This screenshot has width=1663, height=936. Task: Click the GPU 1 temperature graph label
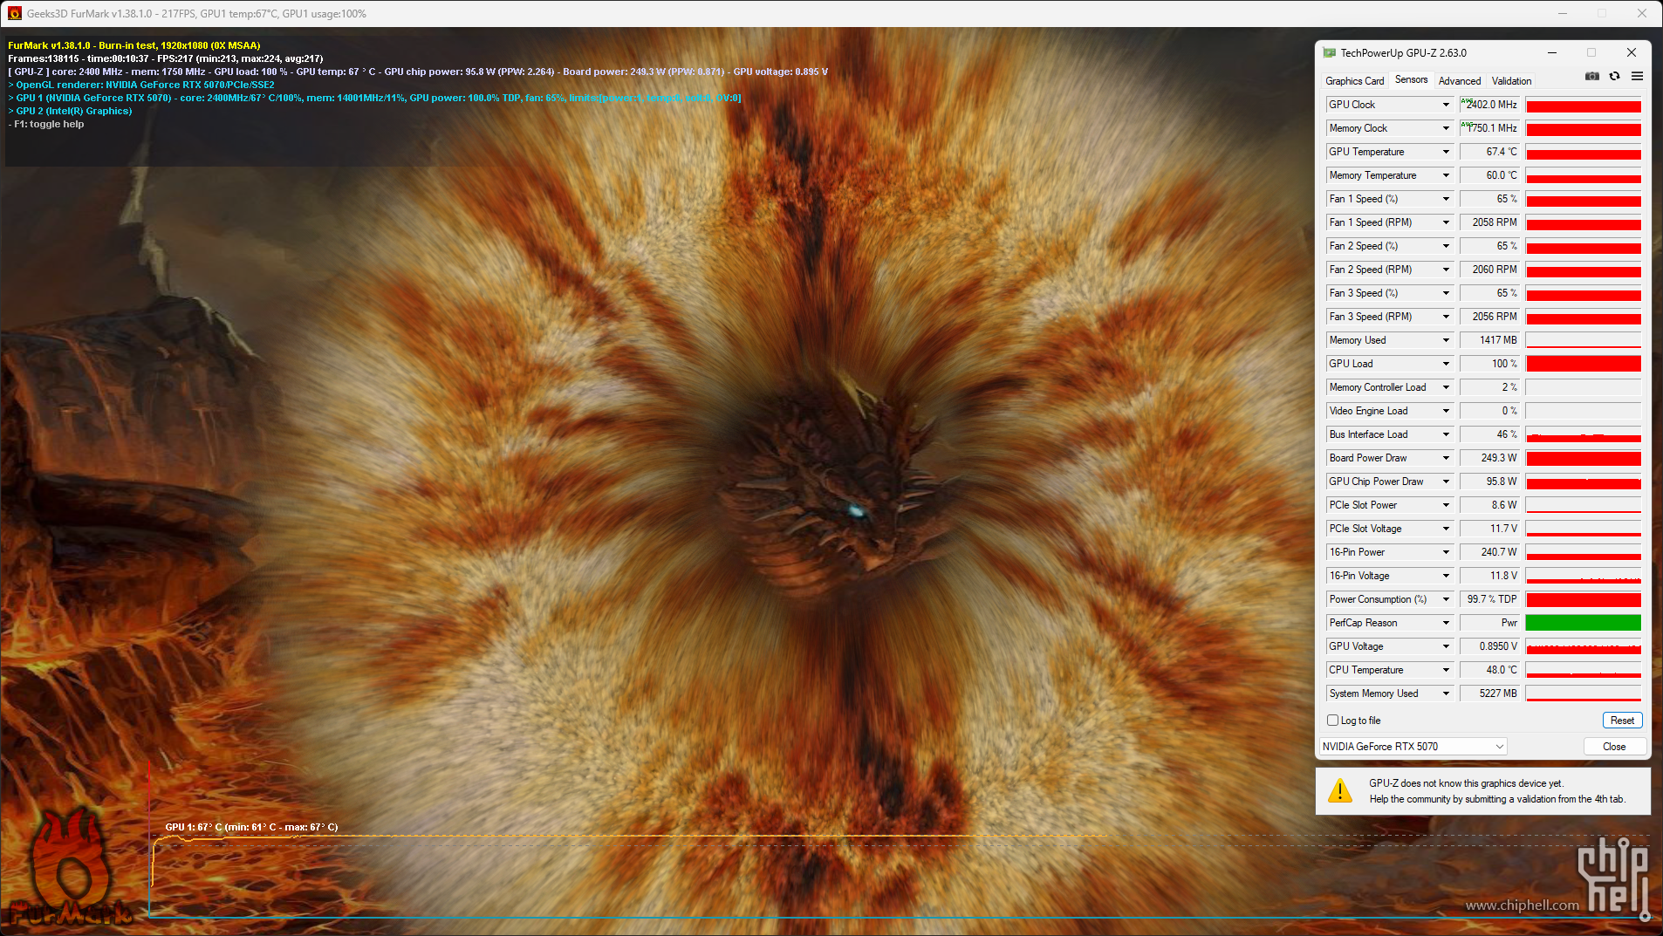pyautogui.click(x=251, y=827)
